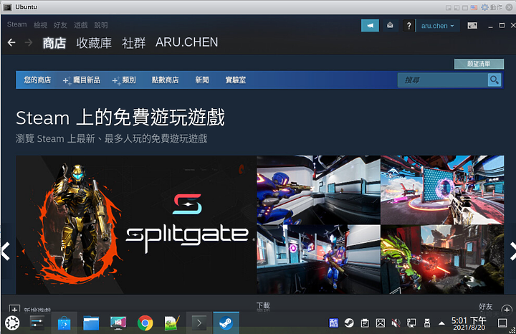Expand the 類別 categories dropdown
Screen dimensions: 516x334
pos(124,80)
